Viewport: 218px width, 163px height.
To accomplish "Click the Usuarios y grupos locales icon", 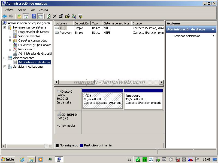I will (15, 45).
